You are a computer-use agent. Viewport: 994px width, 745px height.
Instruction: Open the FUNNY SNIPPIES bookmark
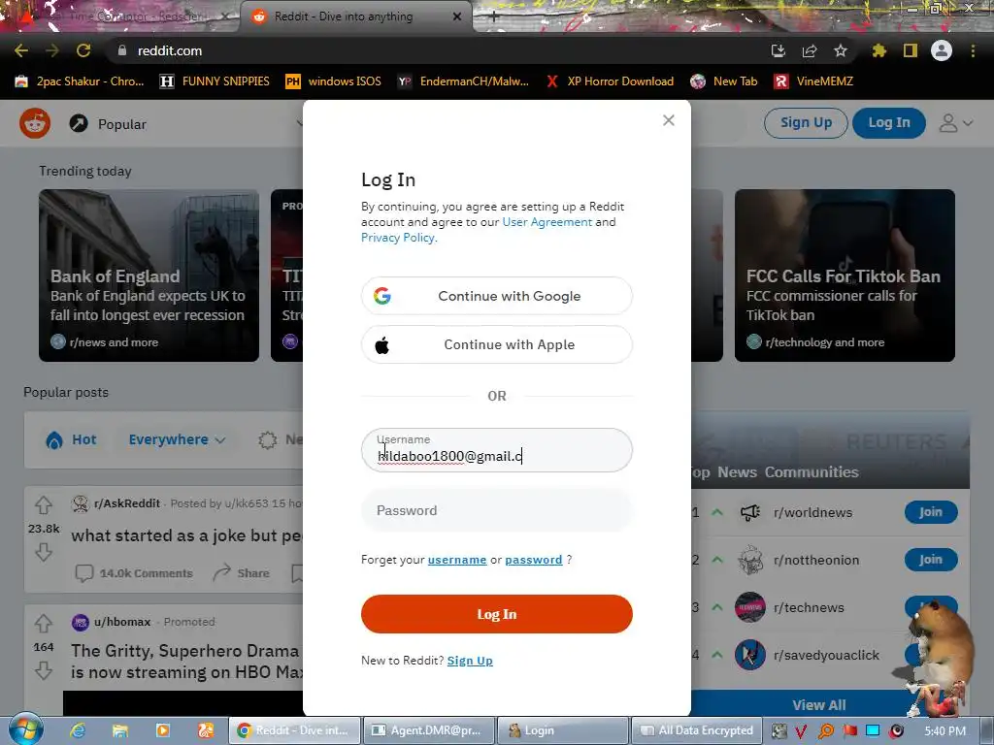point(215,81)
